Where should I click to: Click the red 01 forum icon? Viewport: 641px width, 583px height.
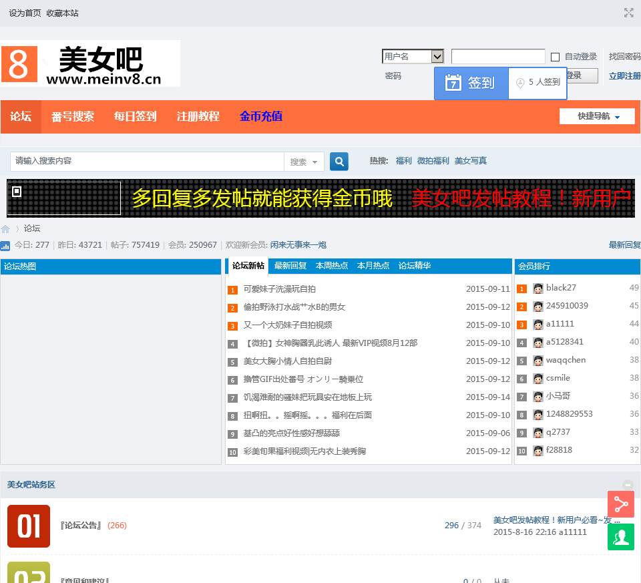tap(29, 526)
